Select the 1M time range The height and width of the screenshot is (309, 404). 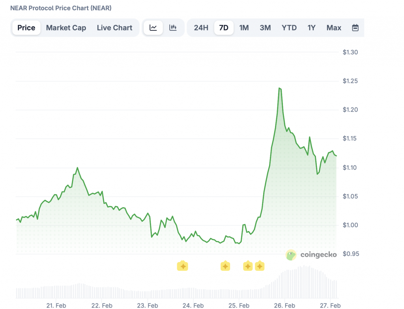244,28
